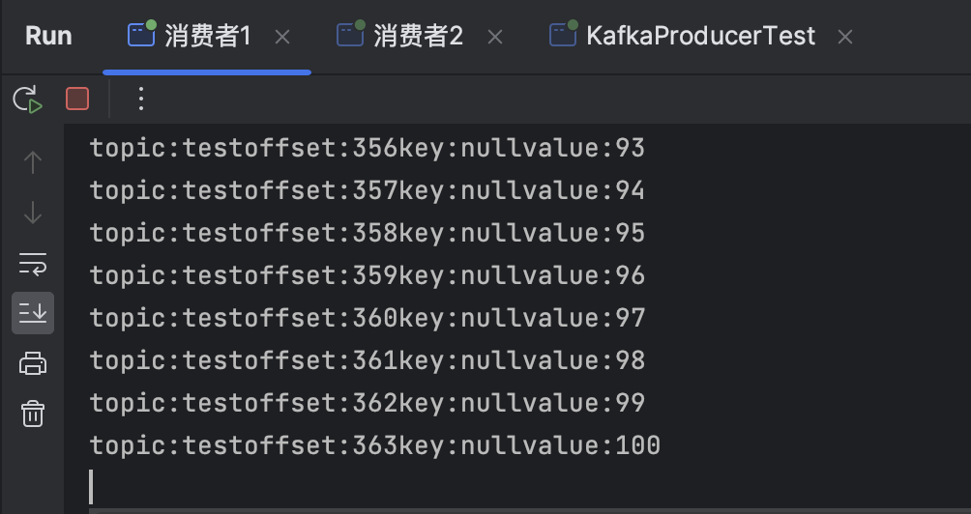
Task: Stop the running process
Action: click(x=77, y=99)
